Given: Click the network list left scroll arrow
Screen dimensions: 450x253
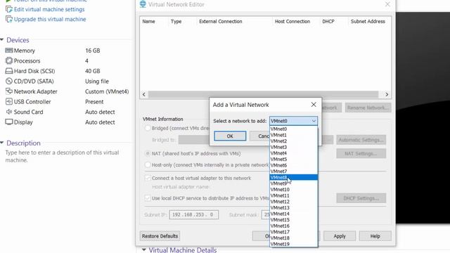Looking at the screenshot, I should click(x=143, y=94).
